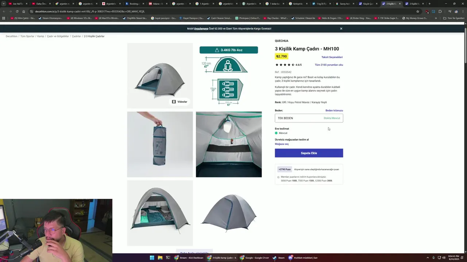Open the Mağaza seç link
The height and width of the screenshot is (262, 467).
point(282,144)
